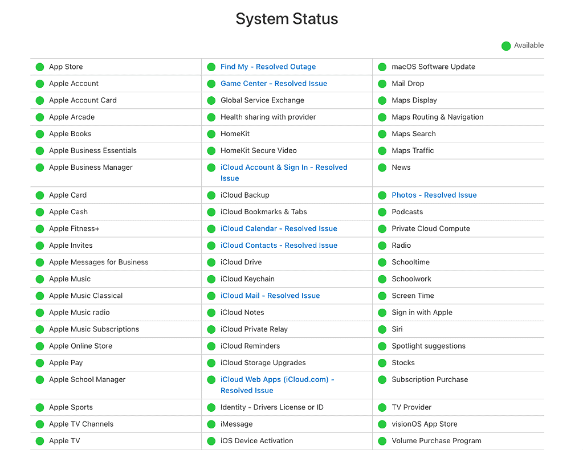
Task: Click green status dot beside Apple Card
Action: pos(40,195)
